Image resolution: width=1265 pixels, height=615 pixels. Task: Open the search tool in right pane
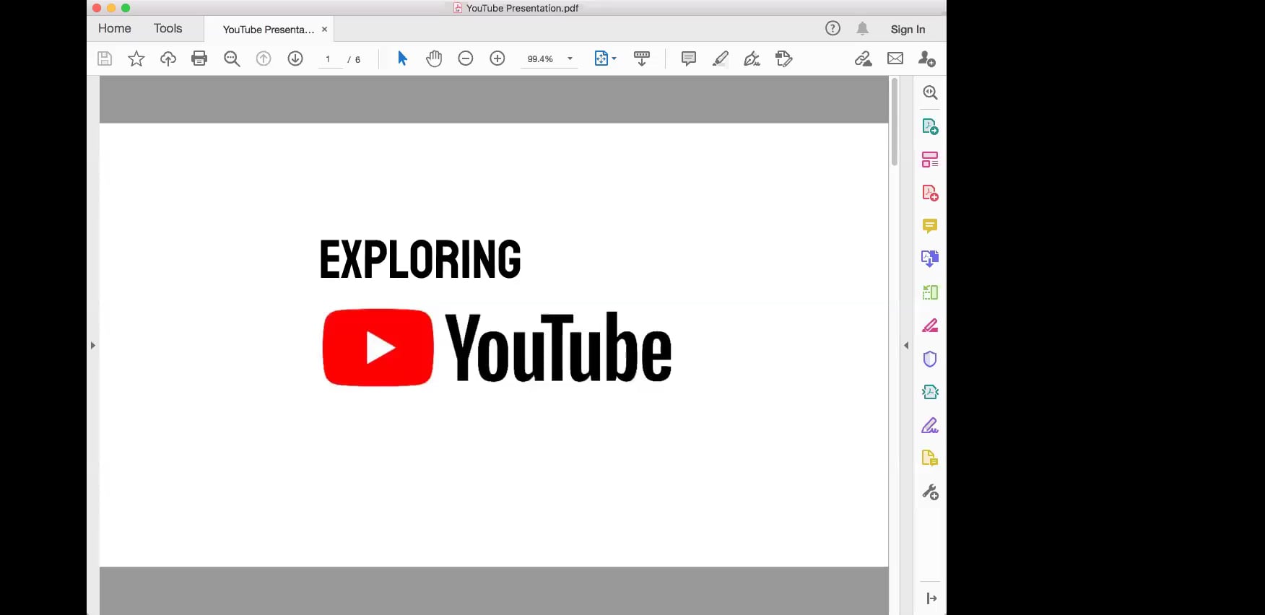coord(930,92)
